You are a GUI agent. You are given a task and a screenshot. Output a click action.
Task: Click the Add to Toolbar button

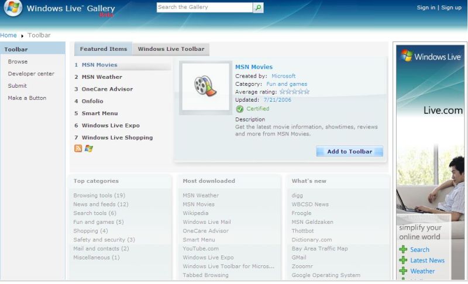pos(349,151)
